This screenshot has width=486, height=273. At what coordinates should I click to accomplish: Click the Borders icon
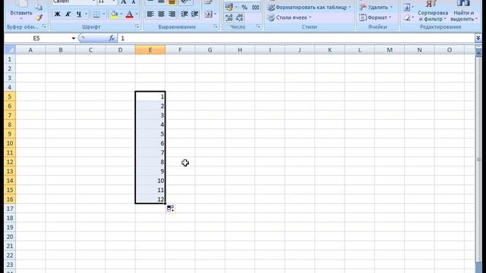point(96,14)
